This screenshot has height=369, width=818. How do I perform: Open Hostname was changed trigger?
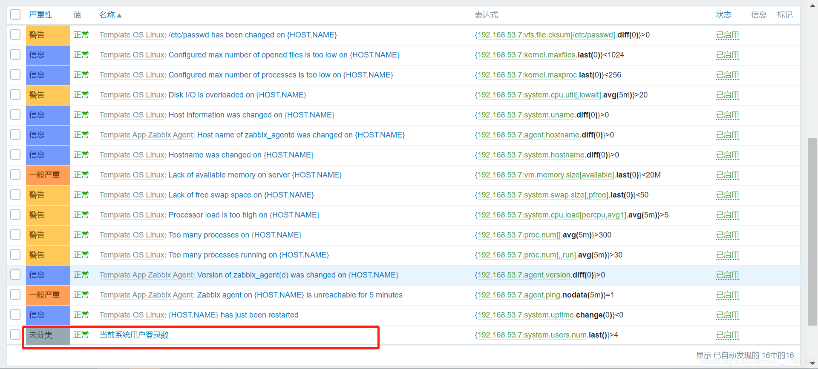(x=241, y=155)
